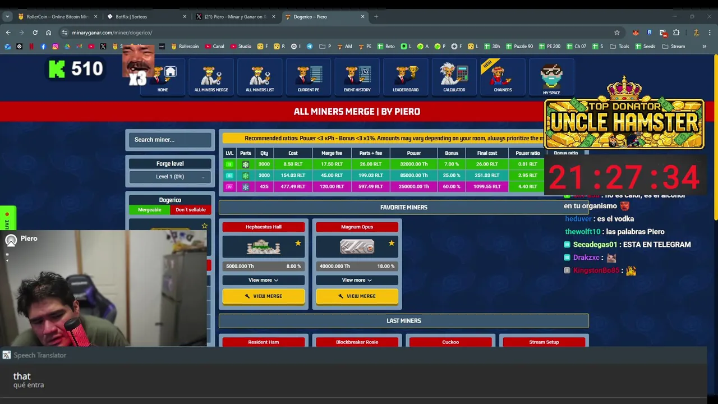The height and width of the screenshot is (404, 718).
Task: Expand View more on Hephaestus Hall
Action: pos(264,280)
